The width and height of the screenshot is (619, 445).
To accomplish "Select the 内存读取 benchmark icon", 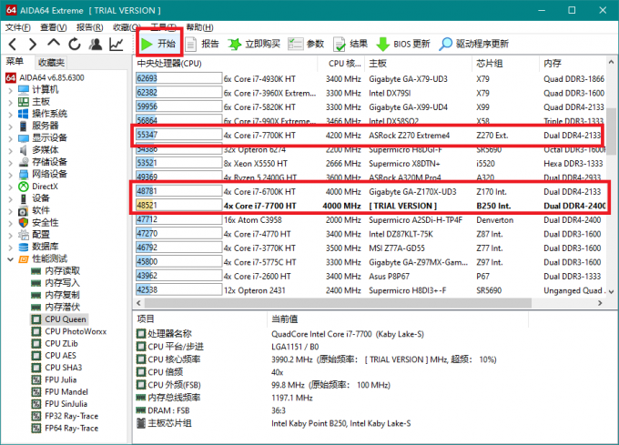I will point(36,271).
